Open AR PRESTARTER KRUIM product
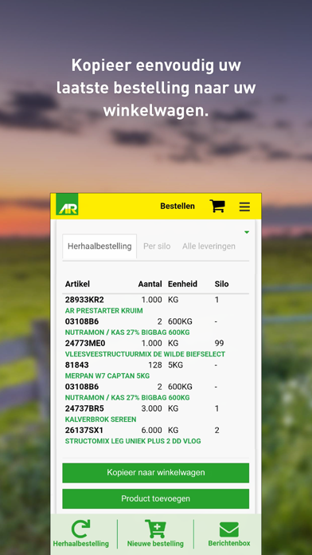The image size is (312, 555). (x=104, y=311)
